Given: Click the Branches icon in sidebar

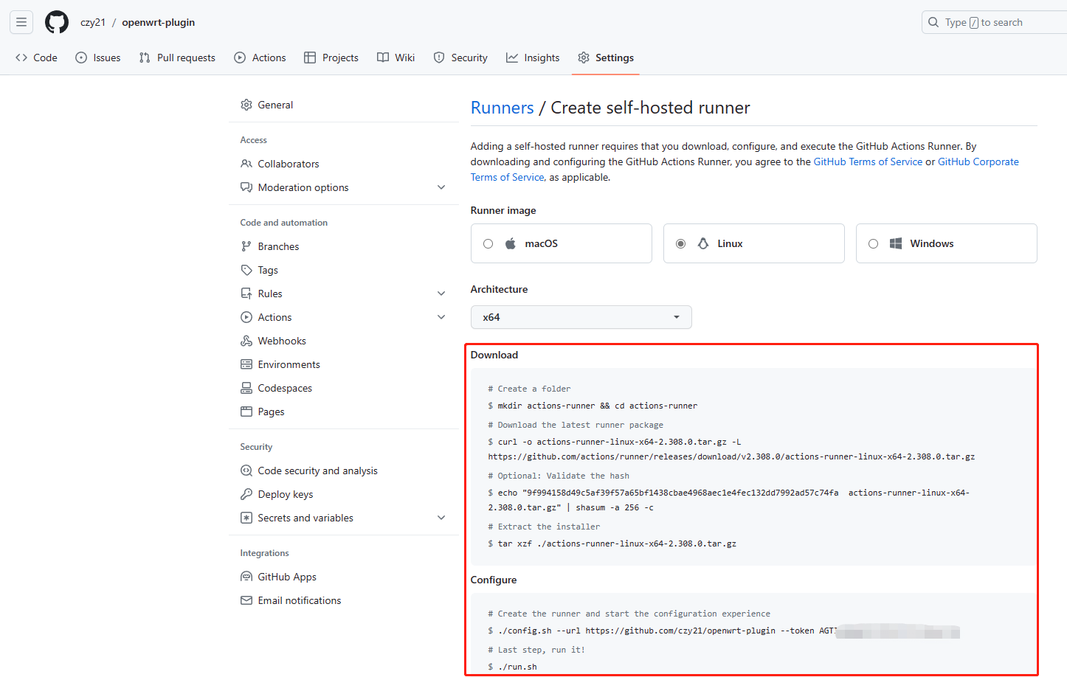Looking at the screenshot, I should click(246, 246).
